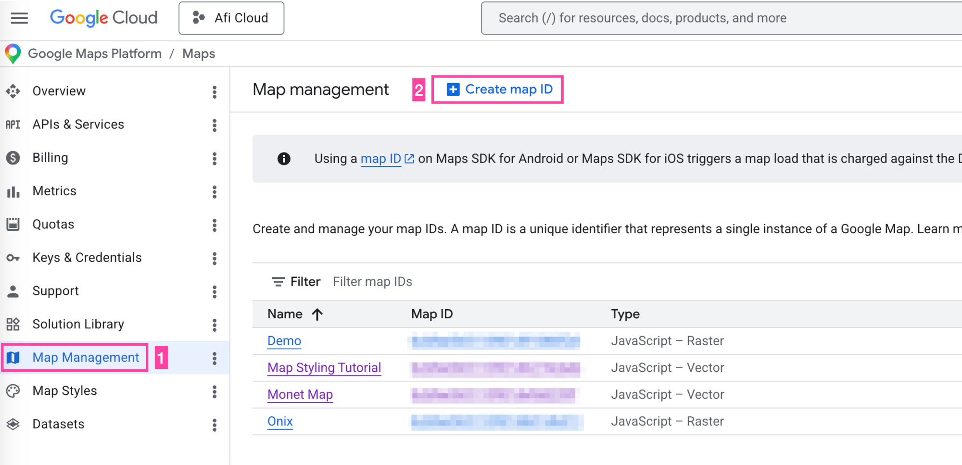
Task: Open the Monet Map link
Action: pos(300,395)
